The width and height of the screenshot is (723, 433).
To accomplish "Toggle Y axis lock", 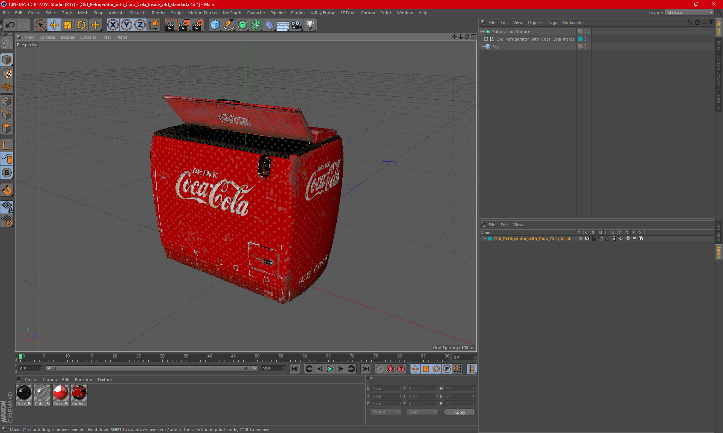I will (126, 25).
